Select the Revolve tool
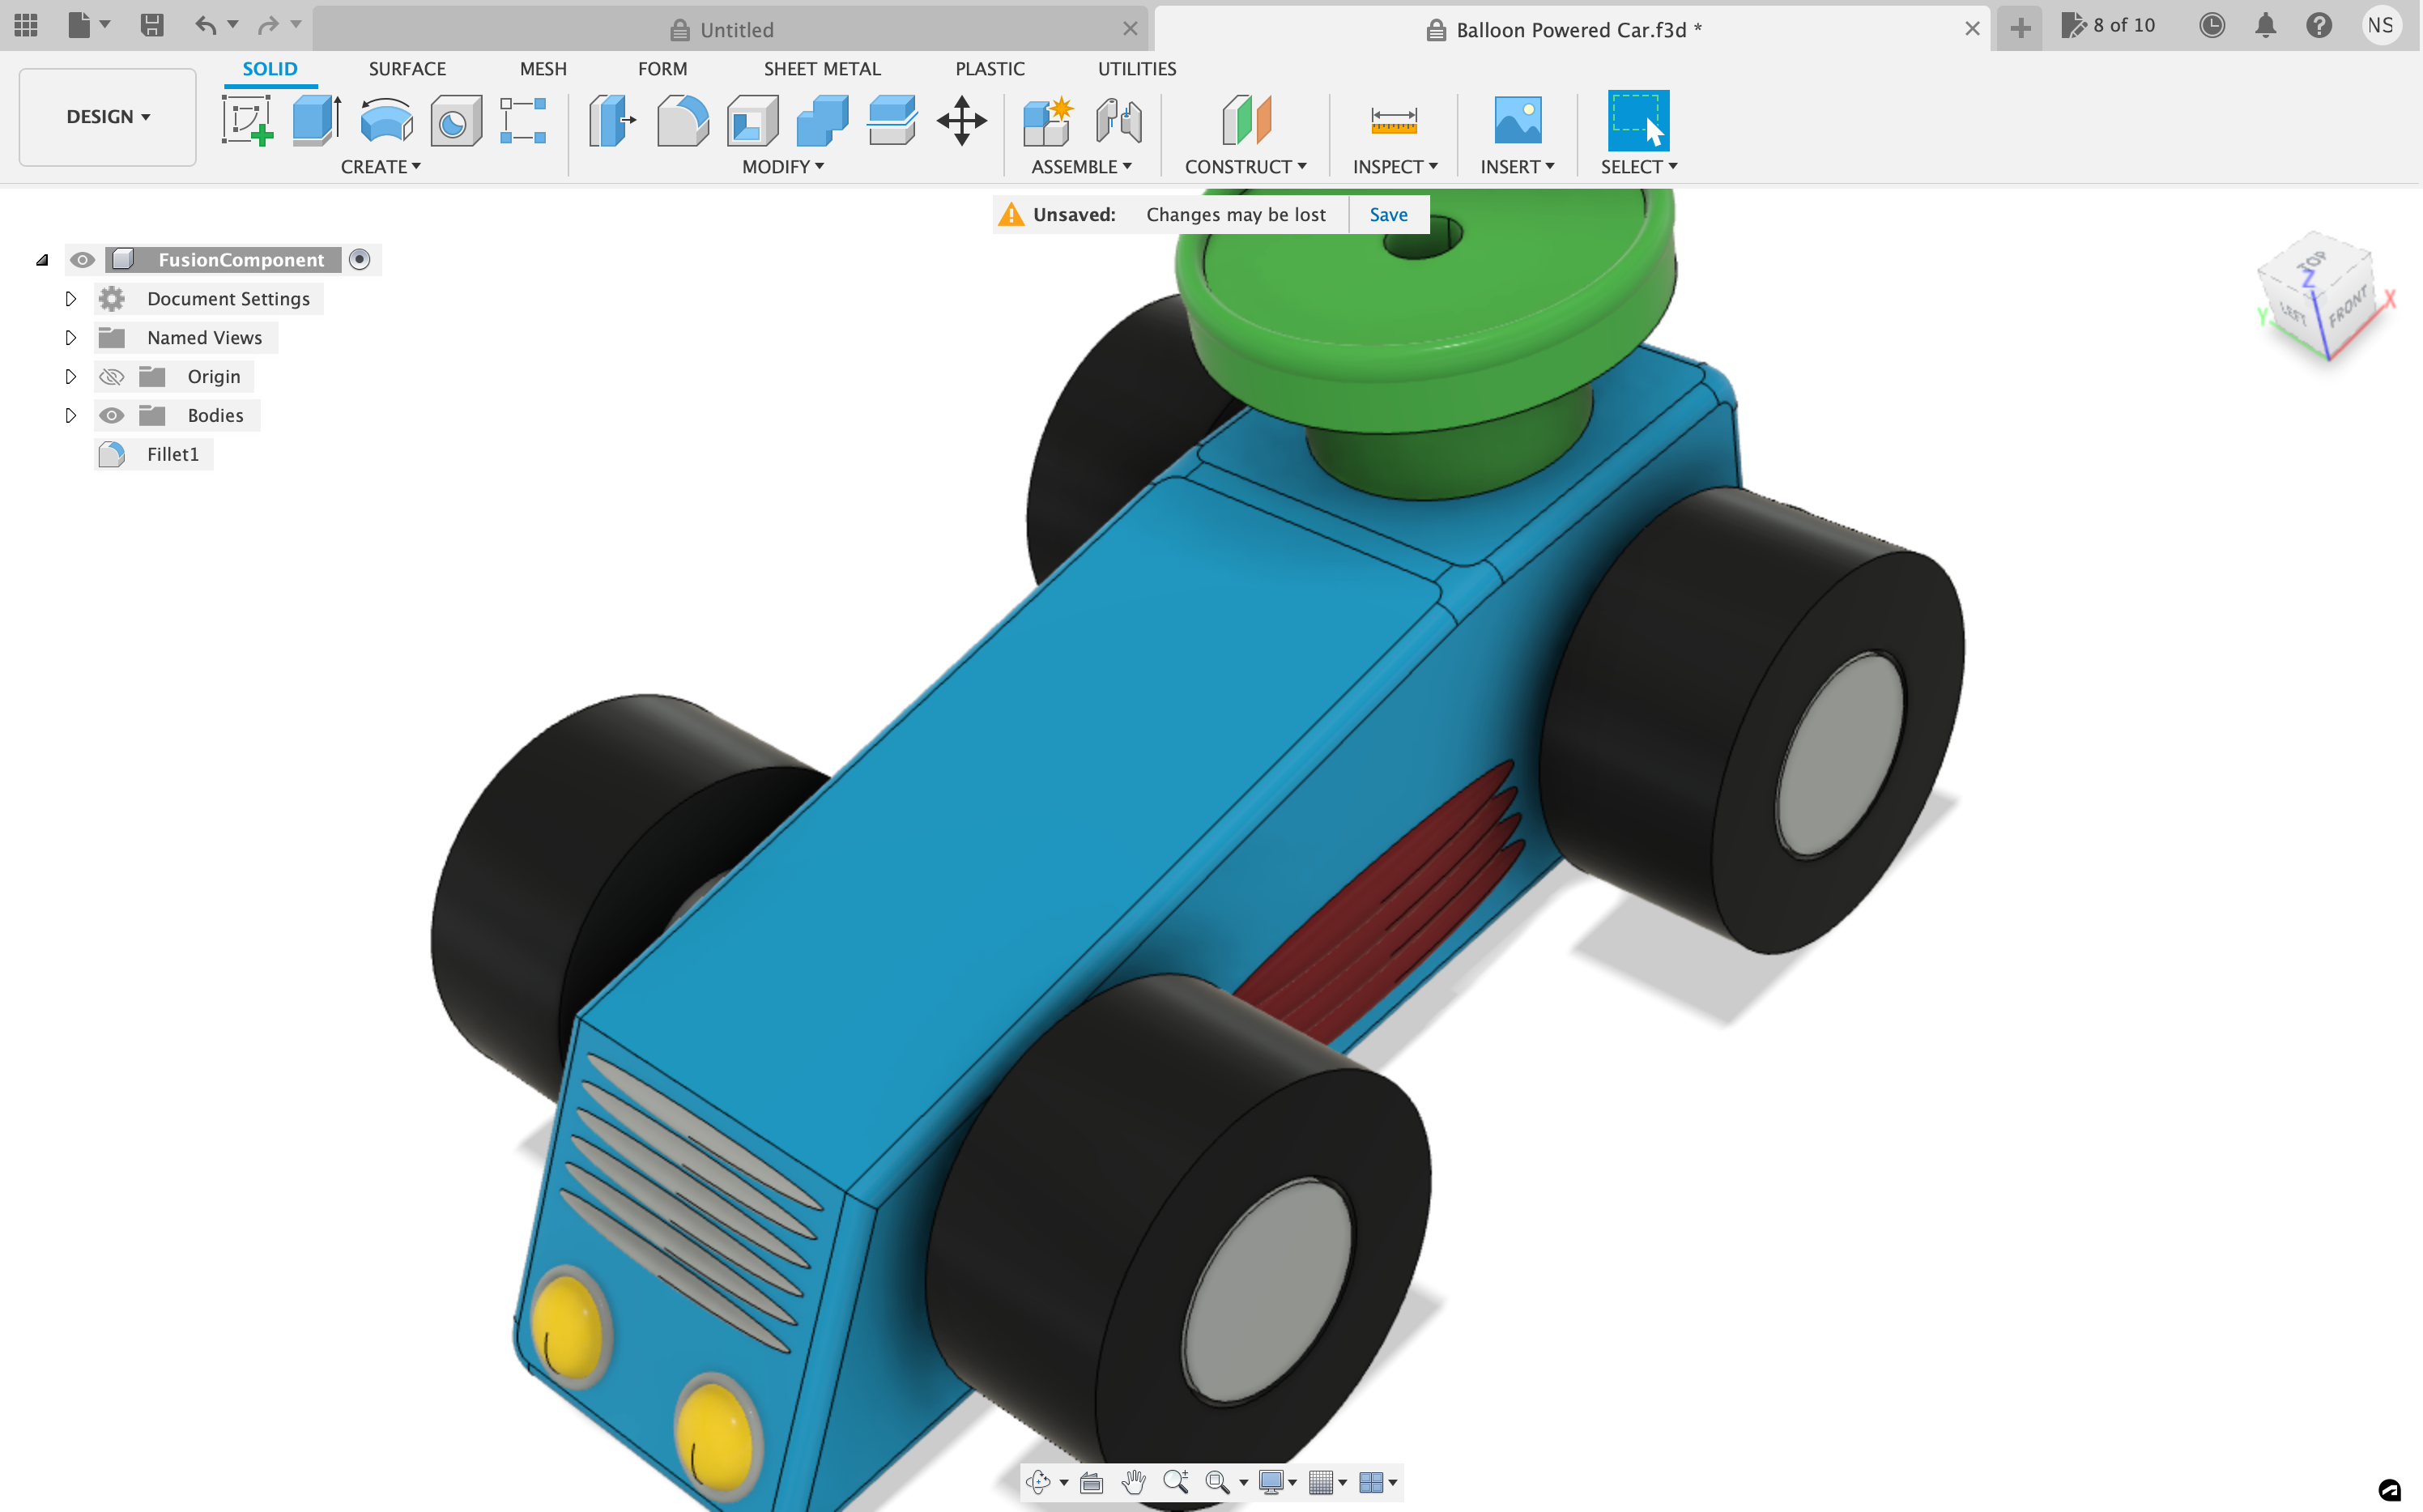2423x1512 pixels. click(385, 120)
